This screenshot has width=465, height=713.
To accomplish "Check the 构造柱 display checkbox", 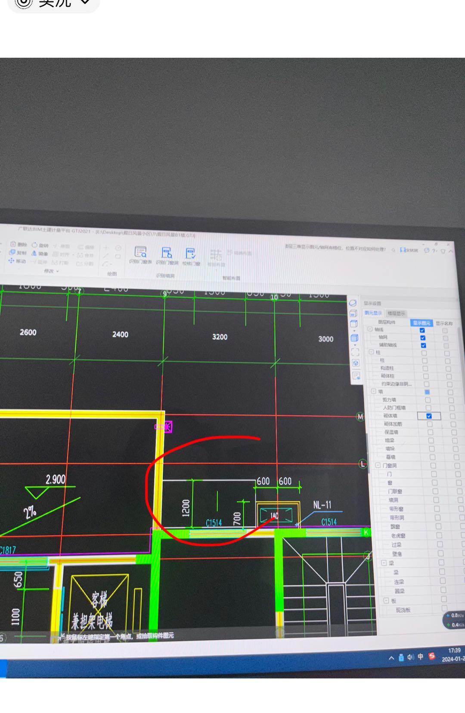I will (x=425, y=368).
